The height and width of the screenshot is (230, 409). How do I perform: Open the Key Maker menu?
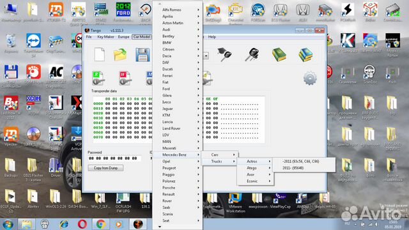click(x=105, y=37)
